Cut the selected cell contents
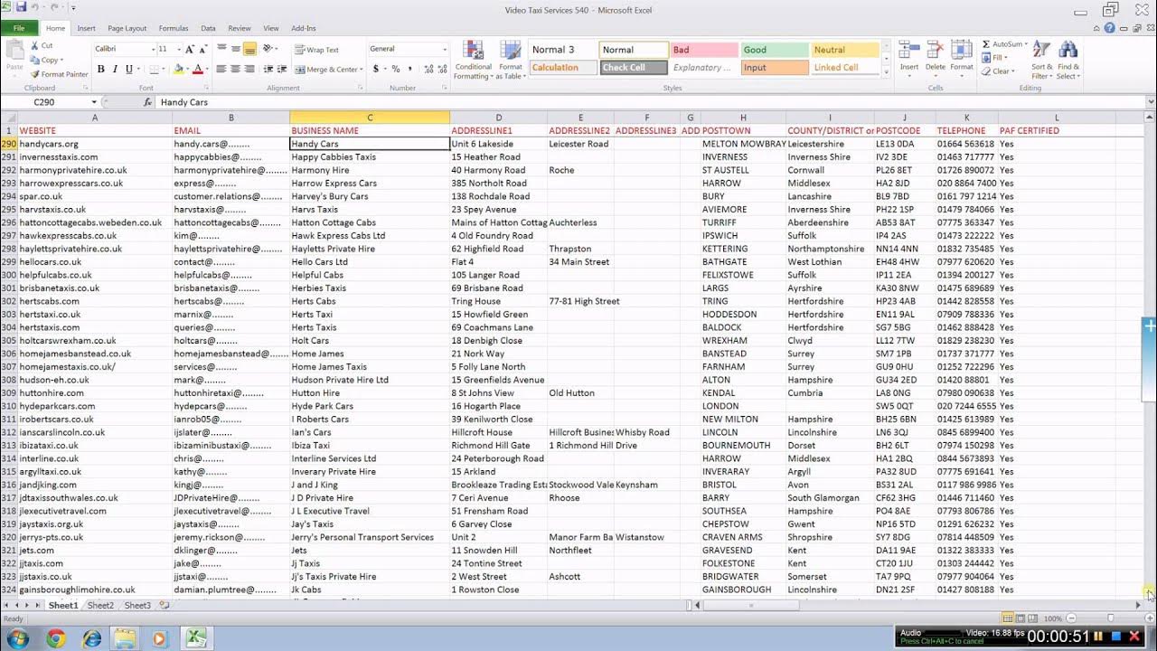The width and height of the screenshot is (1157, 651). click(x=42, y=45)
